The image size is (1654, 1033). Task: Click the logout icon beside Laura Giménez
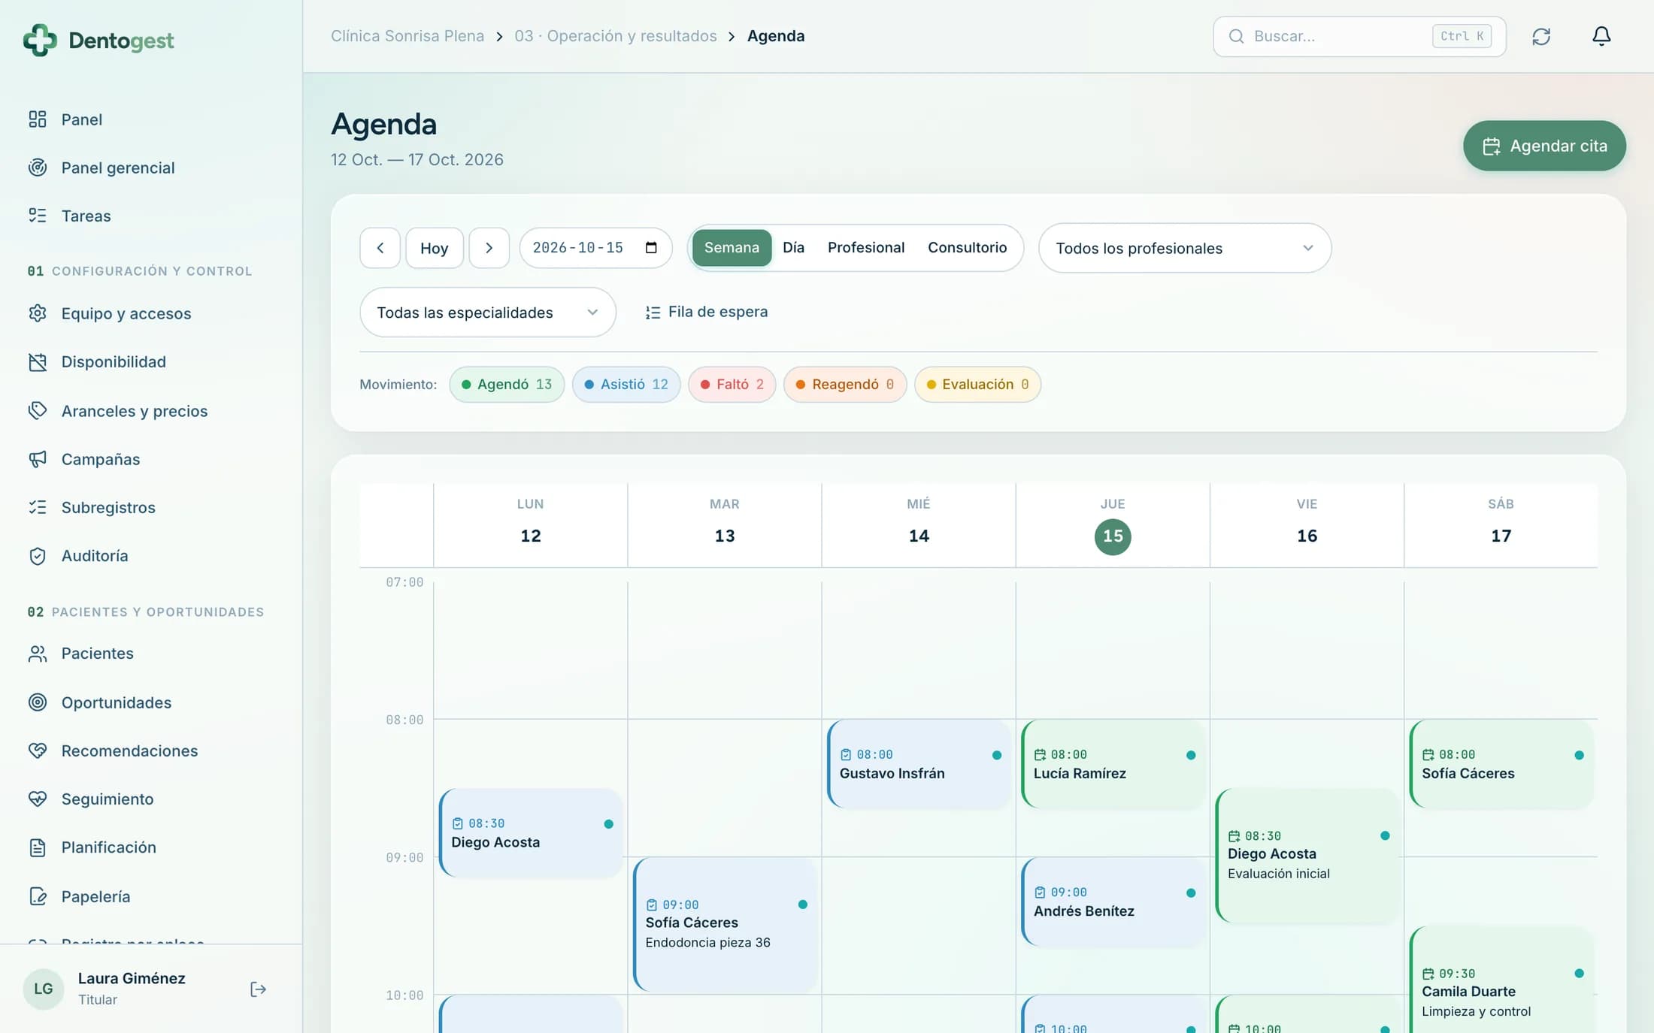pos(258,989)
